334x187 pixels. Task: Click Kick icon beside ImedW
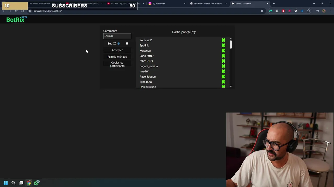[223, 71]
